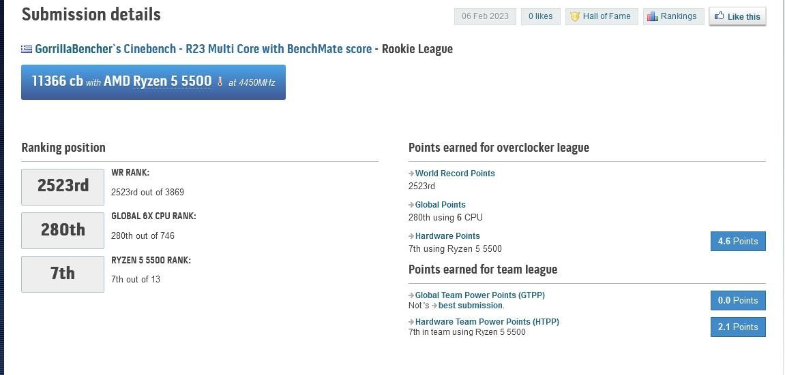Open the Hall of Fame page
Image resolution: width=785 pixels, height=375 pixels.
pos(602,16)
